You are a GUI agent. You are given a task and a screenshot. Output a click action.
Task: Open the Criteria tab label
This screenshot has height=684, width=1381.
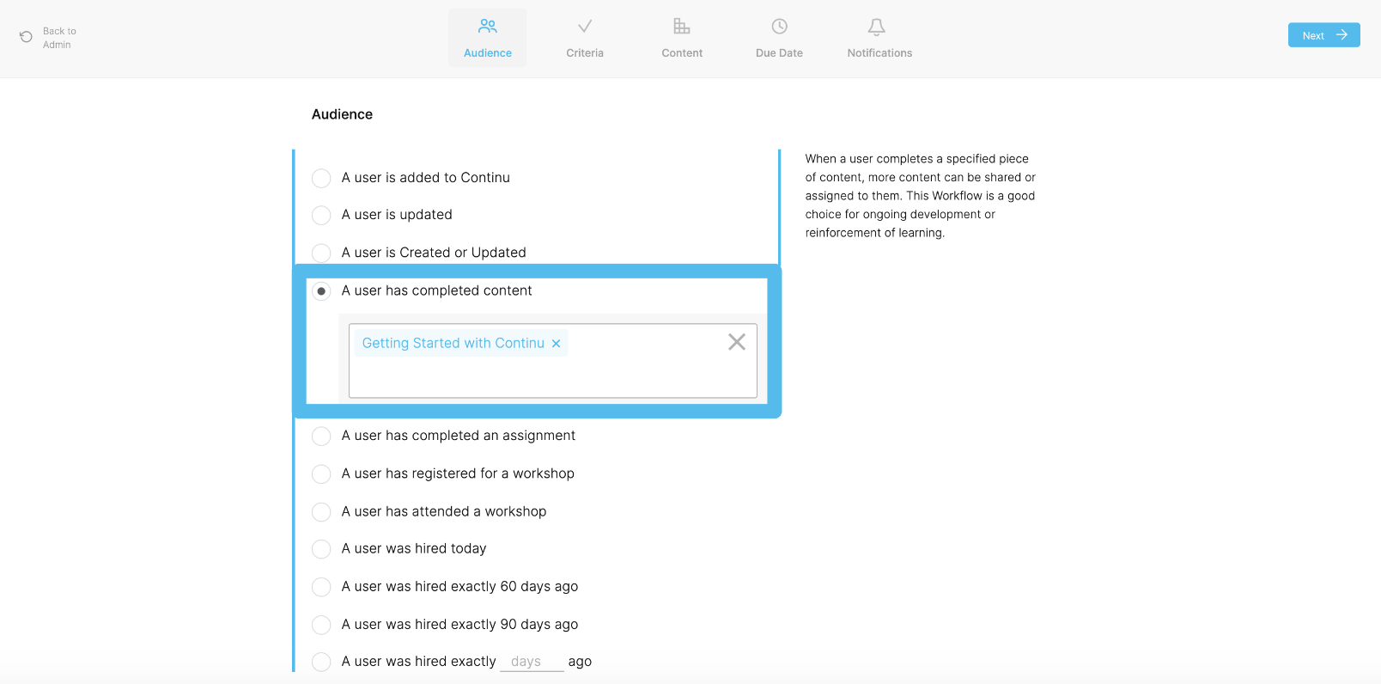coord(585,53)
